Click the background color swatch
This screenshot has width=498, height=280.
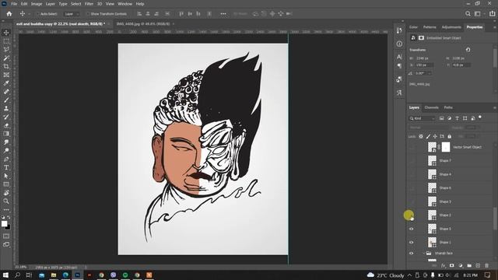point(8,227)
